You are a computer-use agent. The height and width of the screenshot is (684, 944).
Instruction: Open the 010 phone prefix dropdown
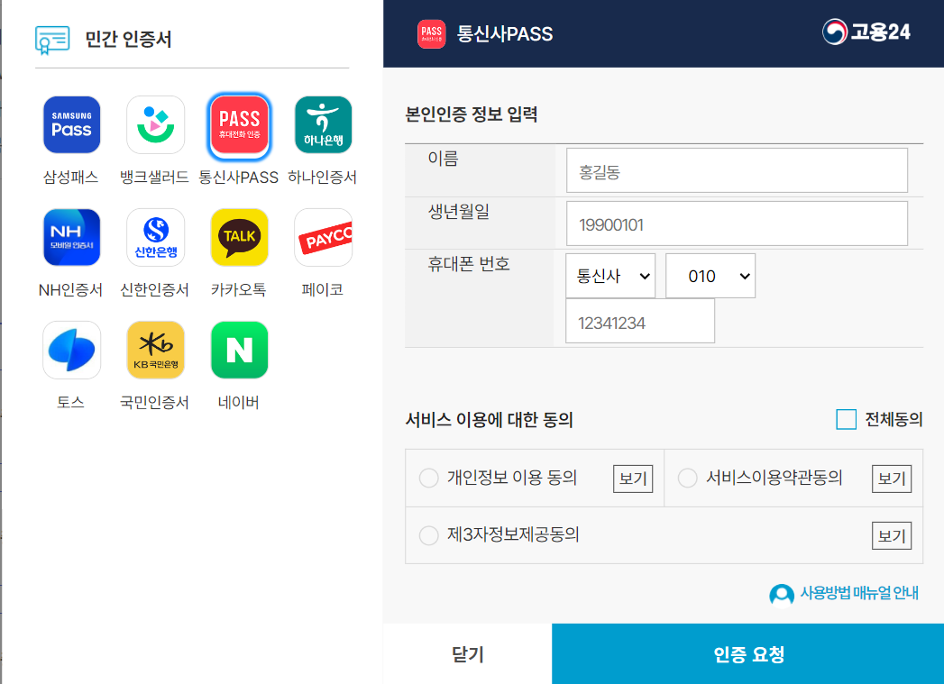(x=710, y=276)
